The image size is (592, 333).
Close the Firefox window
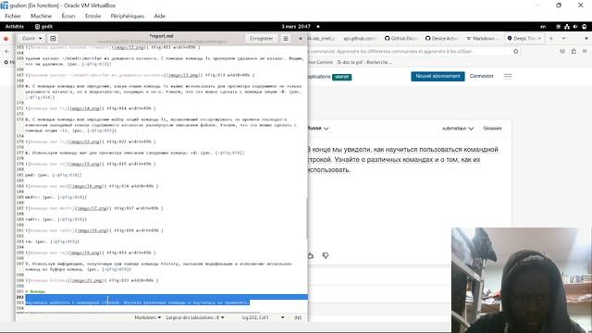[586, 39]
